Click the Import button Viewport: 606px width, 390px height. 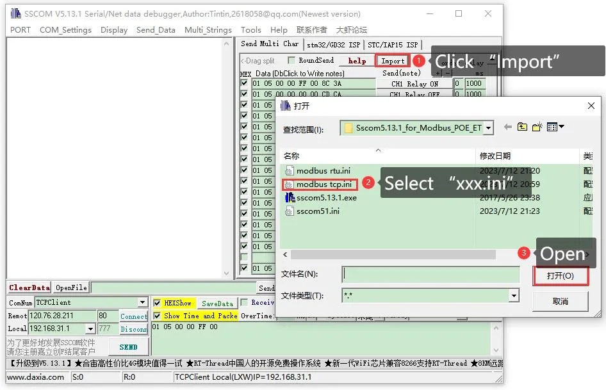(x=393, y=61)
